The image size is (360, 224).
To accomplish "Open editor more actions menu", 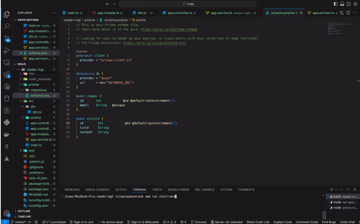I will coord(355,13).
